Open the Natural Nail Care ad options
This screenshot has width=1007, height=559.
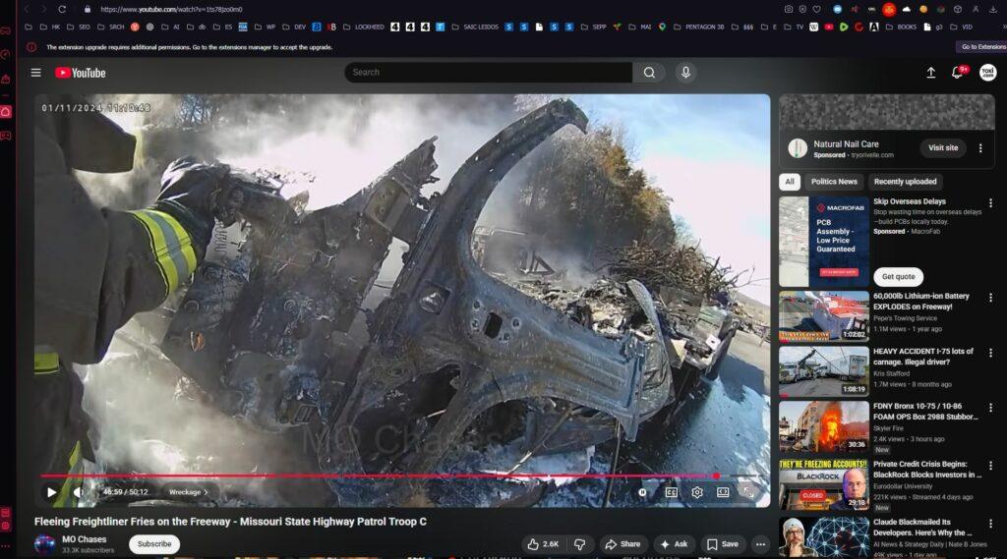[979, 148]
